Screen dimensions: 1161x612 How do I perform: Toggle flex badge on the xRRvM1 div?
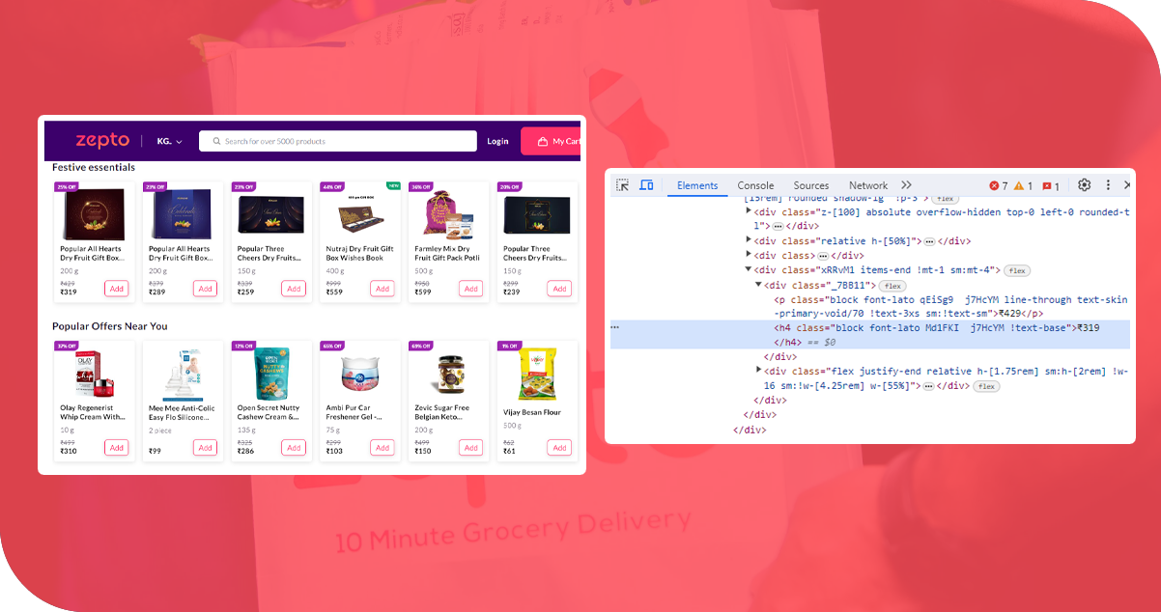[x=1018, y=270]
